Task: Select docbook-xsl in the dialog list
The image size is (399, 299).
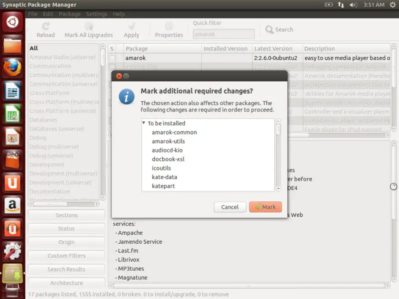Action: click(168, 159)
